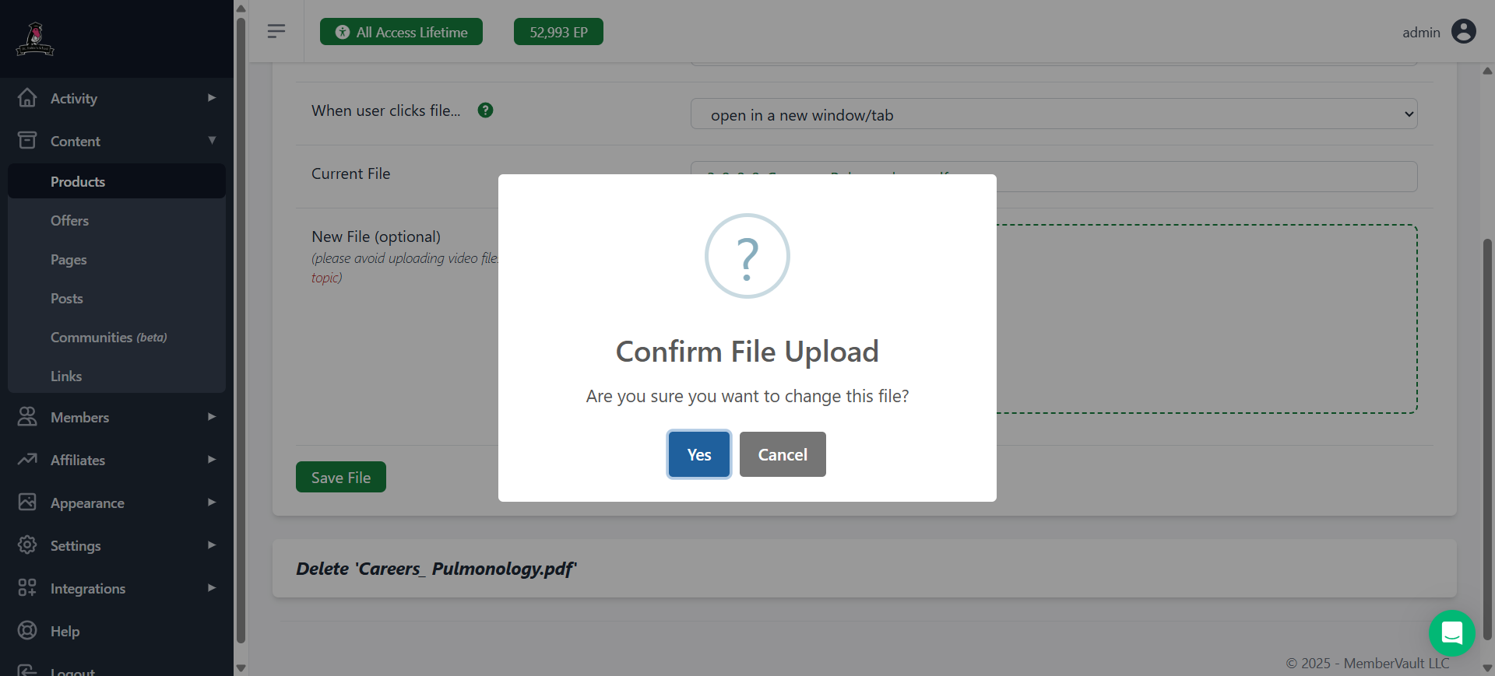Click the Help lifebuoy icon
Viewport: 1495px width, 676px height.
[27, 630]
